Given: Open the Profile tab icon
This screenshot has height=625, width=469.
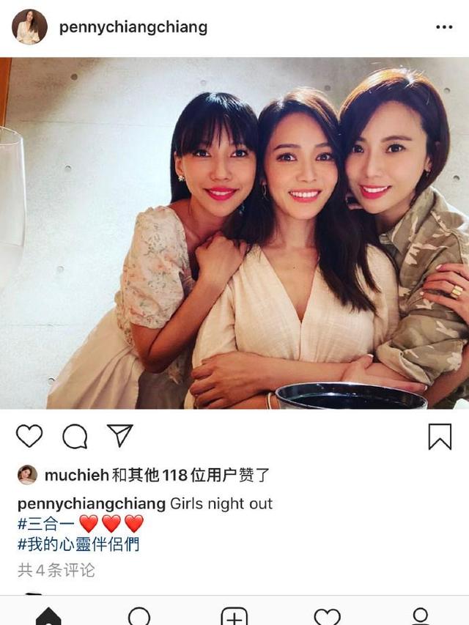Looking at the screenshot, I should pyautogui.click(x=421, y=616).
